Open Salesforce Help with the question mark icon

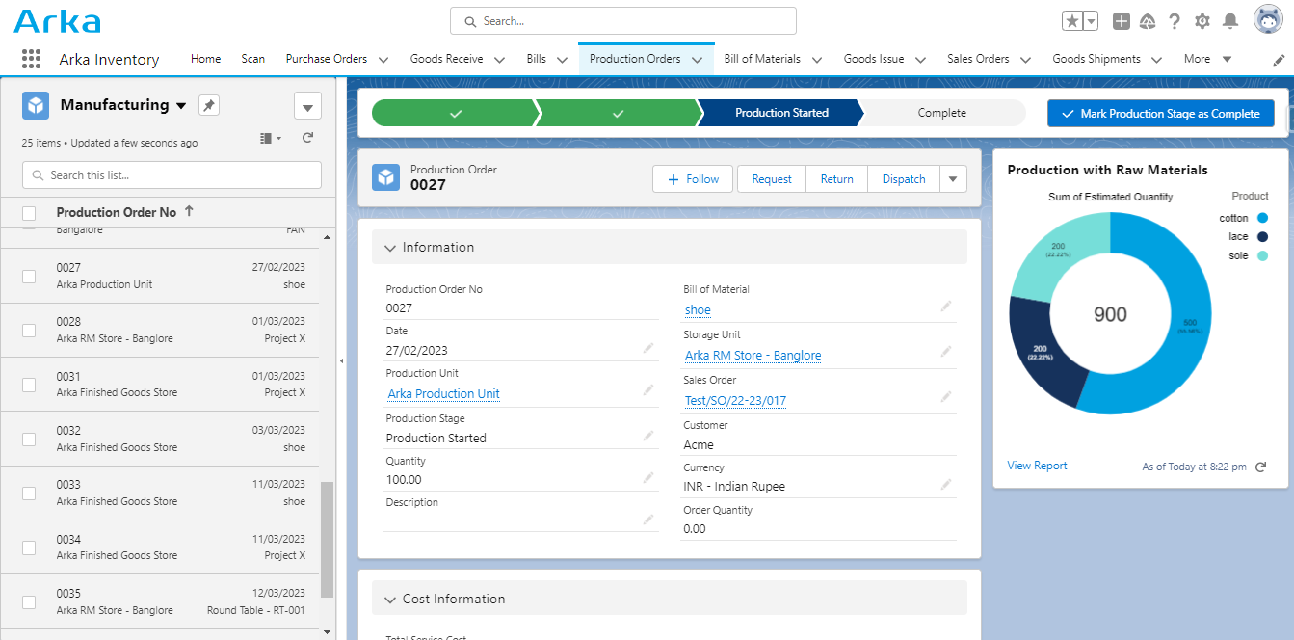pyautogui.click(x=1173, y=20)
